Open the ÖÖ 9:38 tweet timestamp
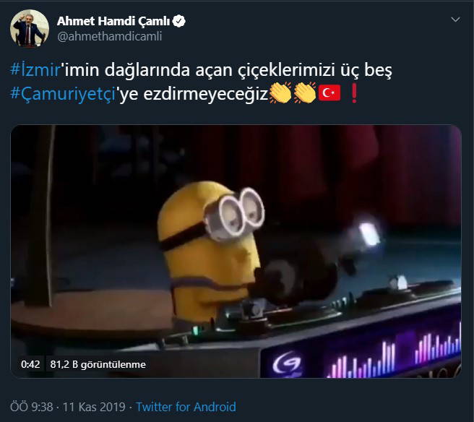The height and width of the screenshot is (422, 474). point(32,407)
